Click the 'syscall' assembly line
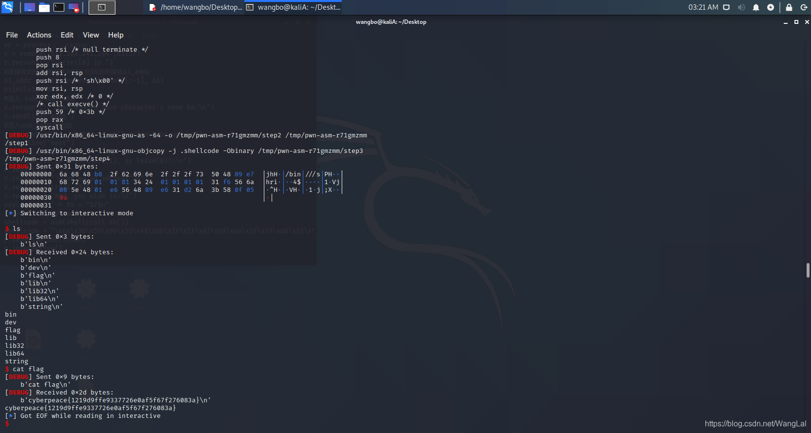 (x=49, y=128)
